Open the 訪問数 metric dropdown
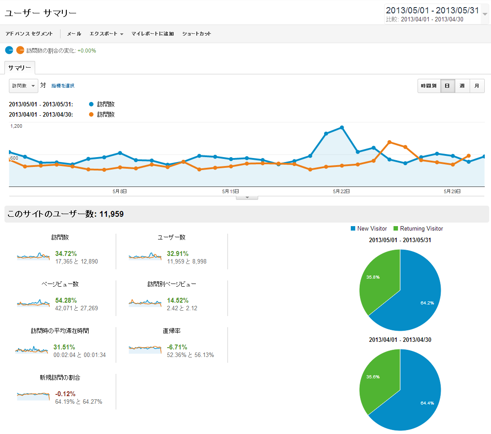 23,86
